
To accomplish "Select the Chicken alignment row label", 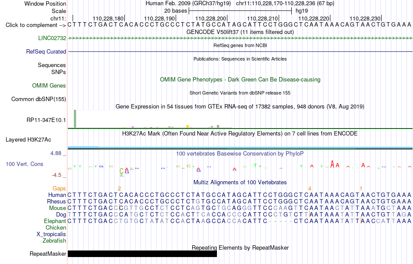I will click(56, 227).
